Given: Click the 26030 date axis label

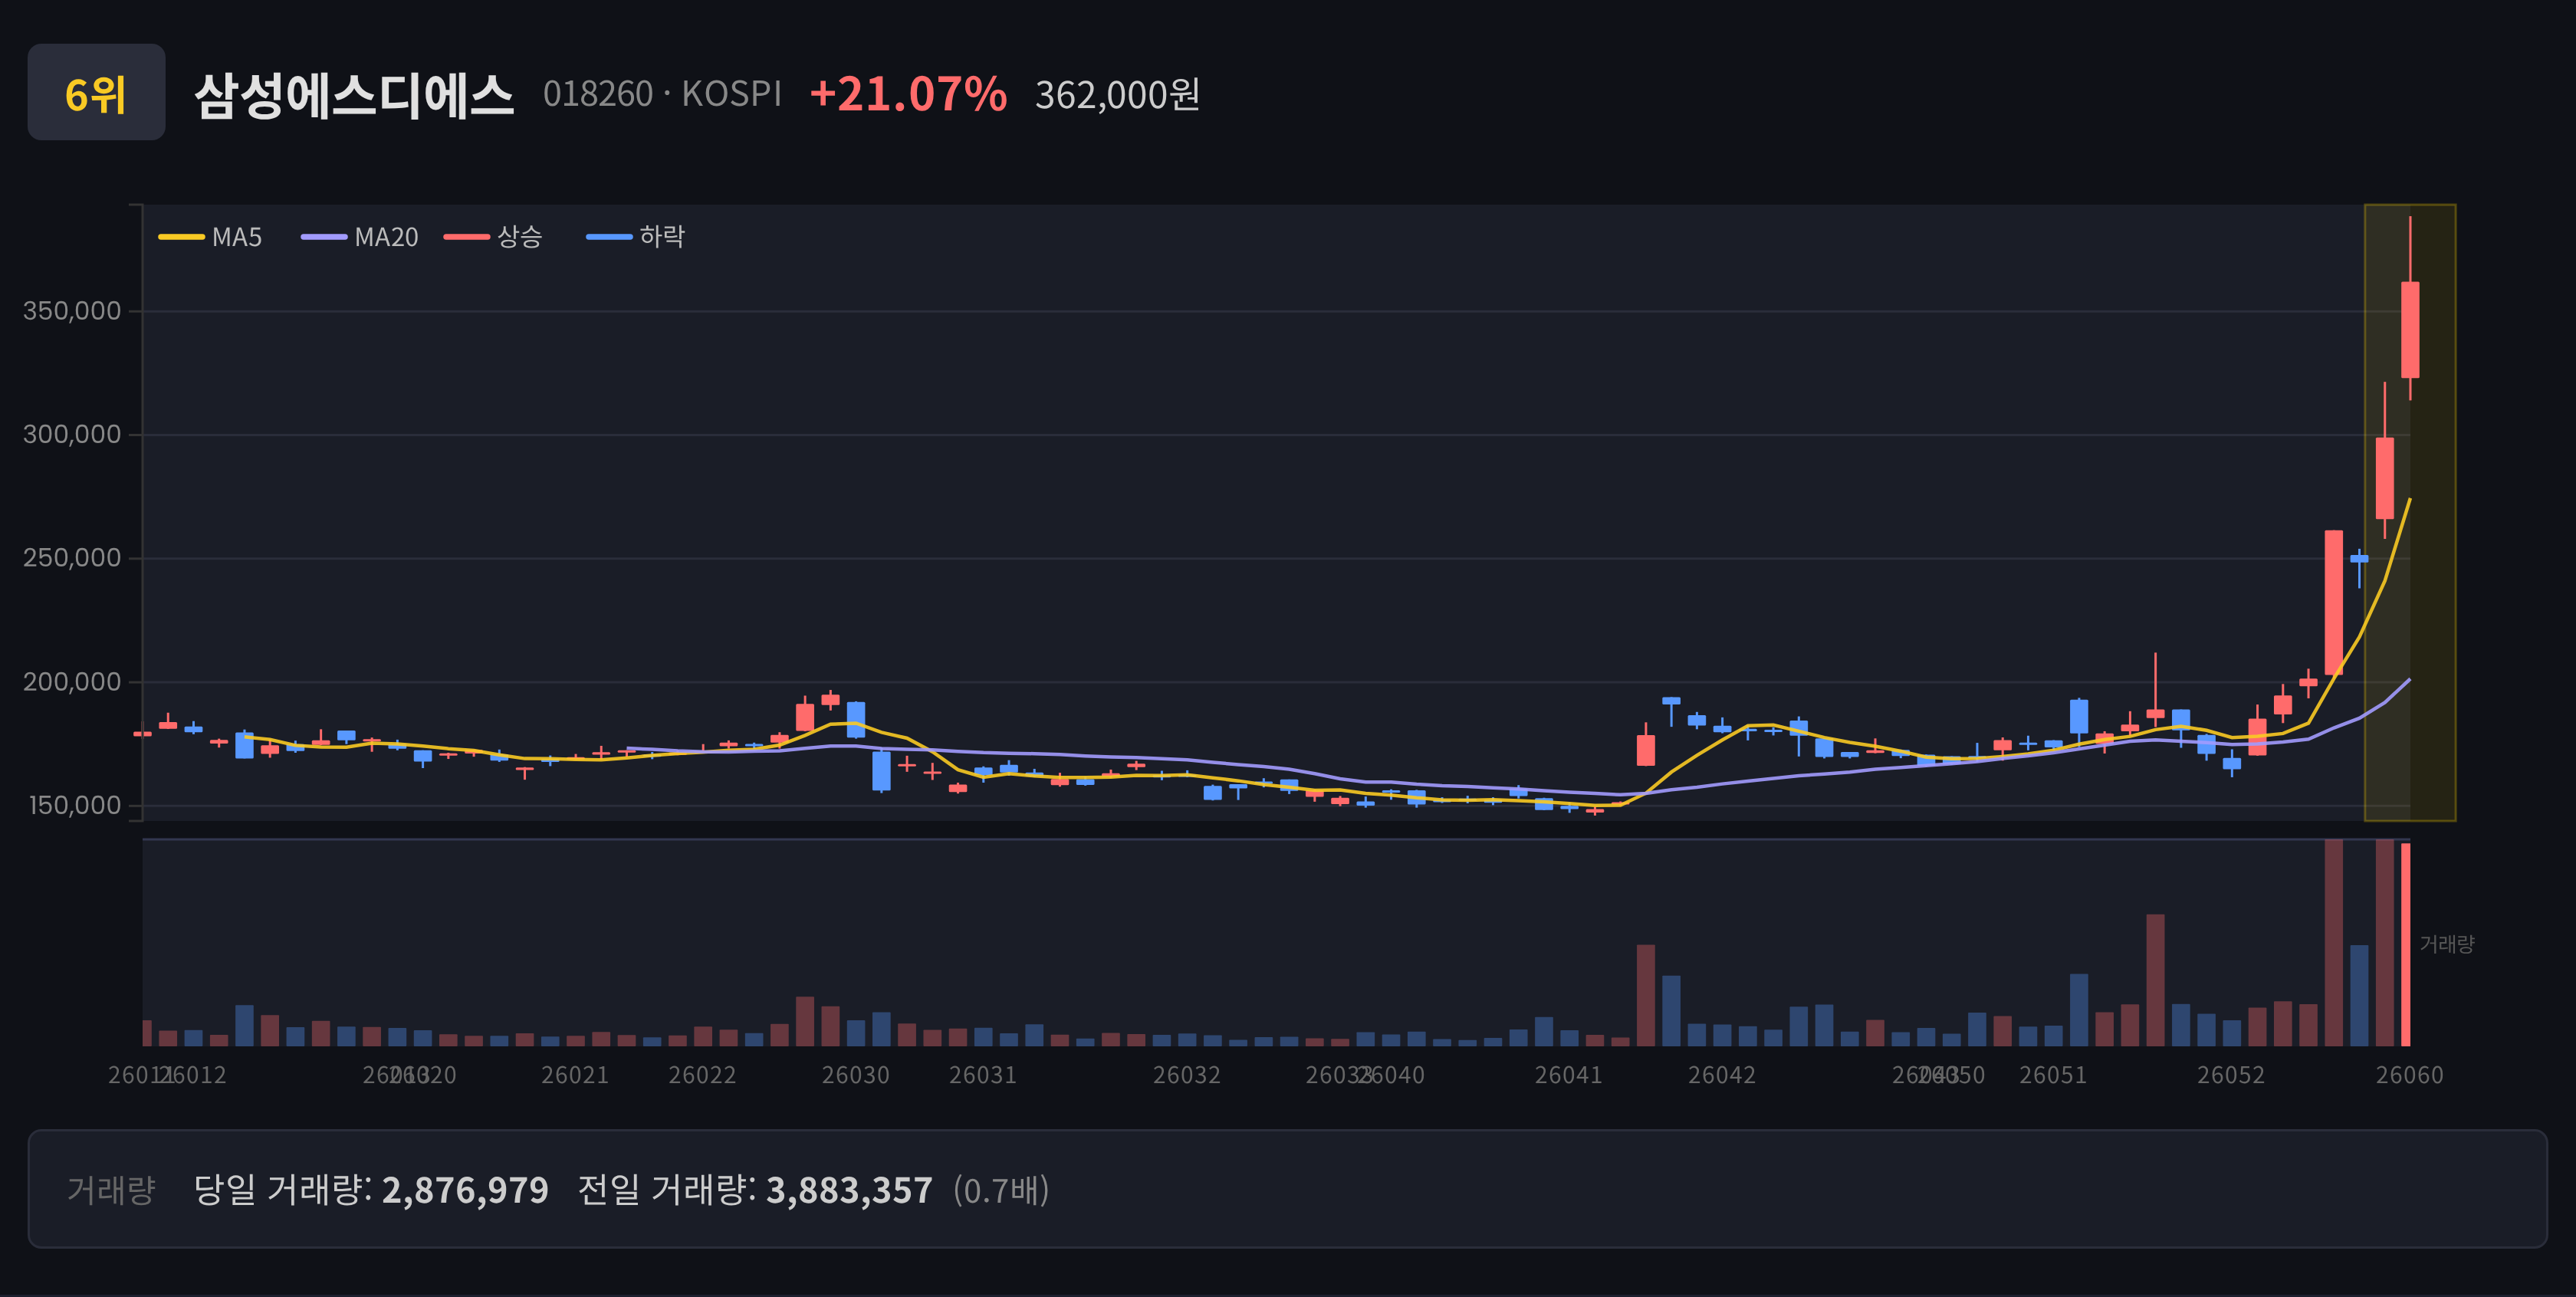Looking at the screenshot, I should [x=855, y=1075].
